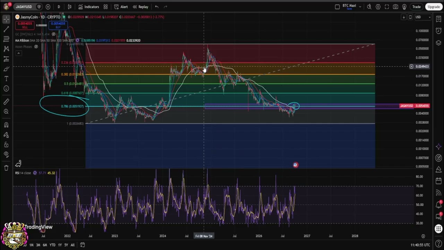Screen dimensions: 444x250
Task: Open the patterns drawing tool
Action: (6, 49)
